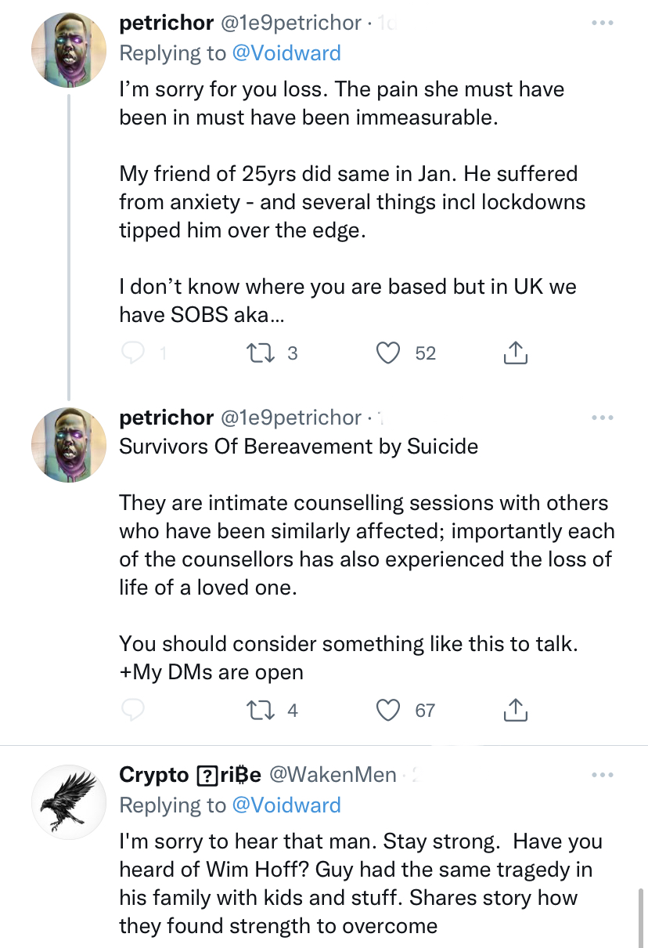Reply to petrichor's first tweet

135,354
